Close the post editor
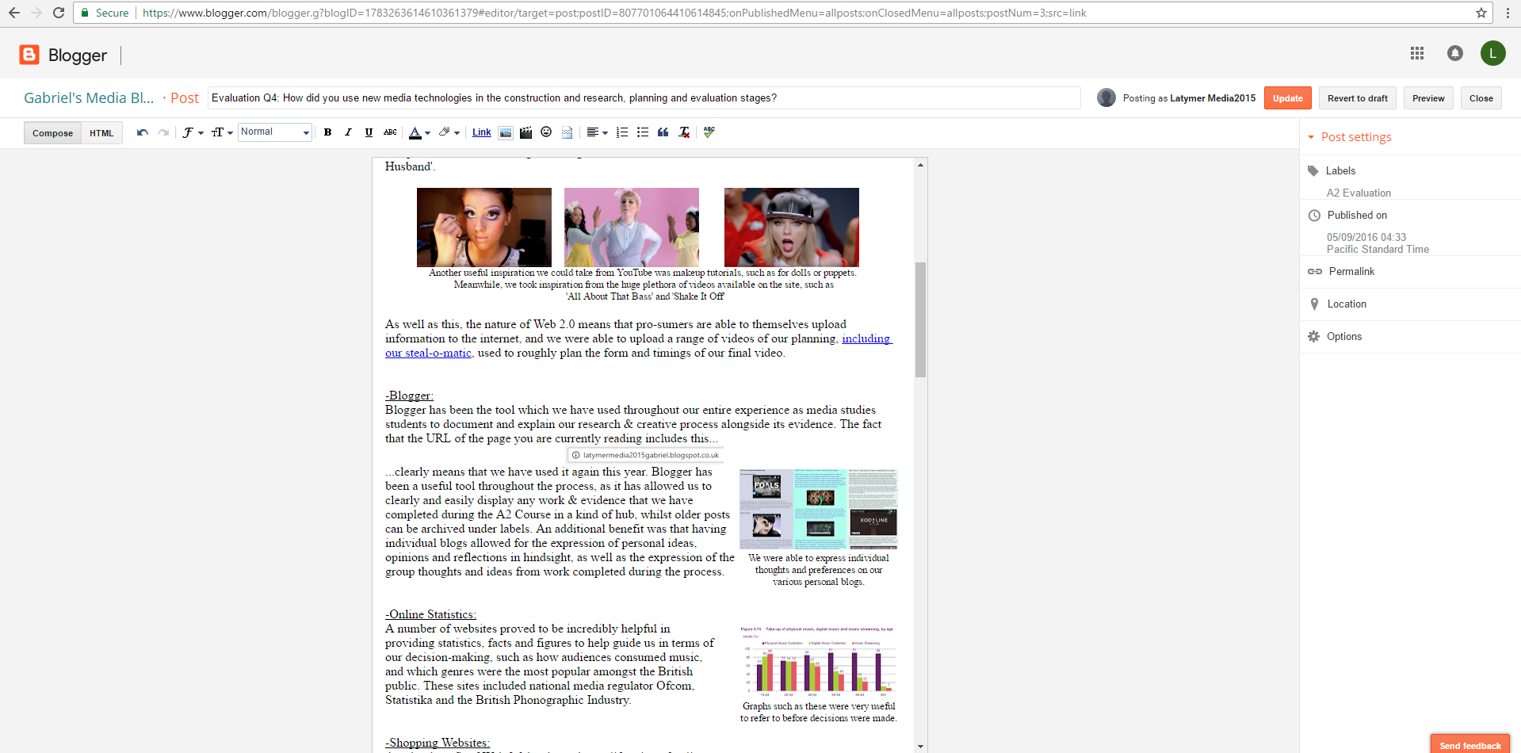 click(1481, 98)
